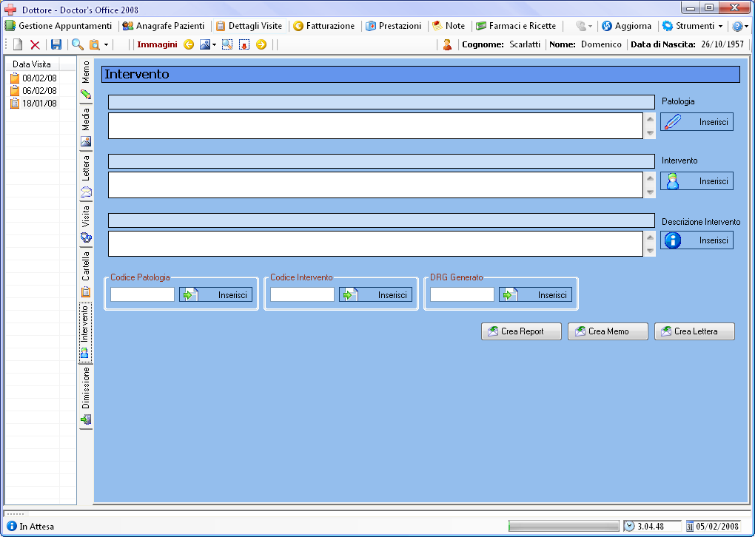The image size is (755, 537).
Task: Click the clipboard search icon in toolbar
Action: 95,44
